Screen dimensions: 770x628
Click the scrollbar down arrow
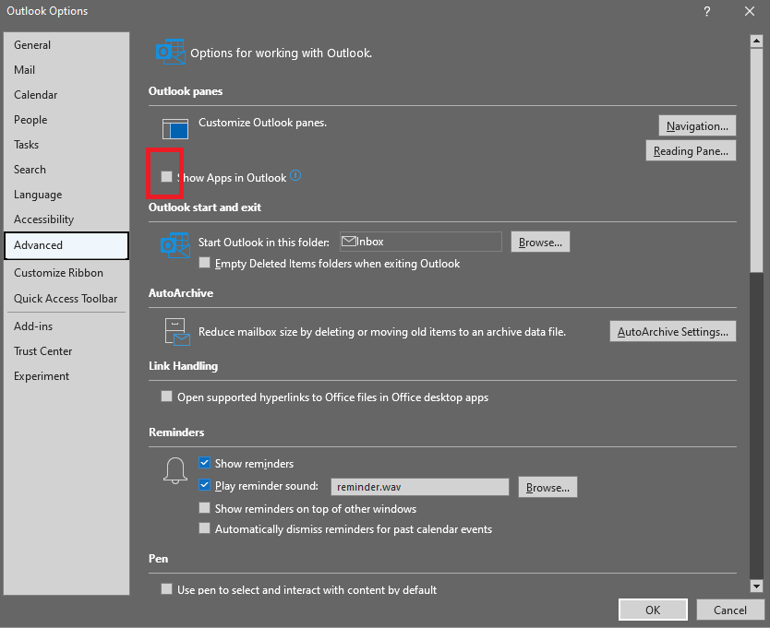pyautogui.click(x=756, y=586)
